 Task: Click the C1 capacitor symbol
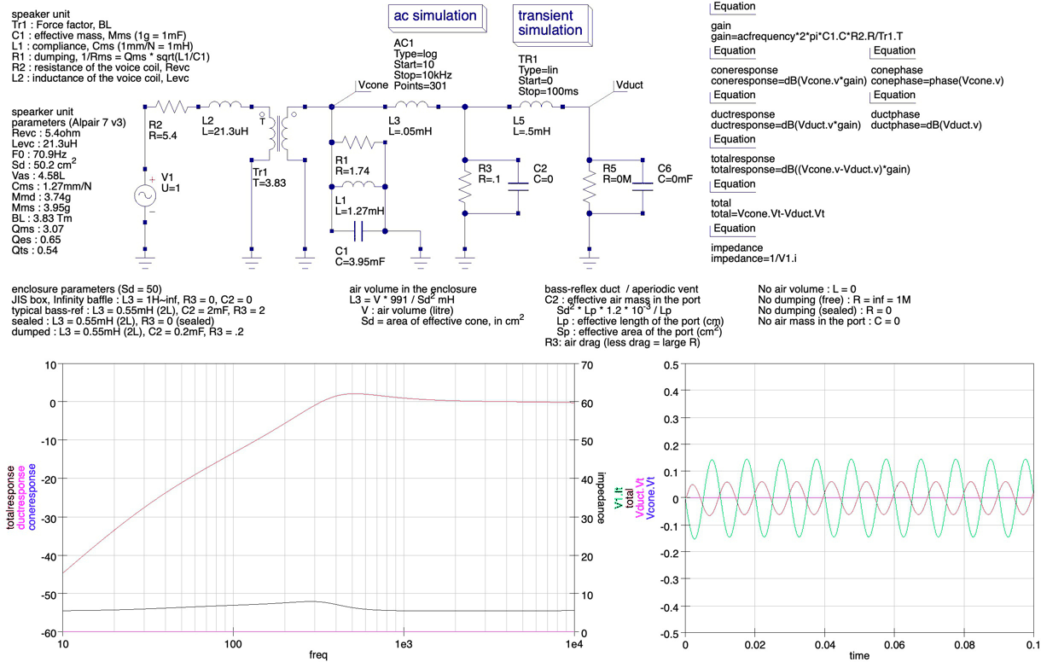[358, 230]
